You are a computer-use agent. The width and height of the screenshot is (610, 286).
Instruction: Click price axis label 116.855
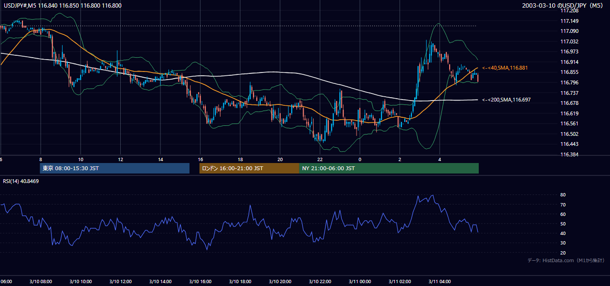pos(569,72)
